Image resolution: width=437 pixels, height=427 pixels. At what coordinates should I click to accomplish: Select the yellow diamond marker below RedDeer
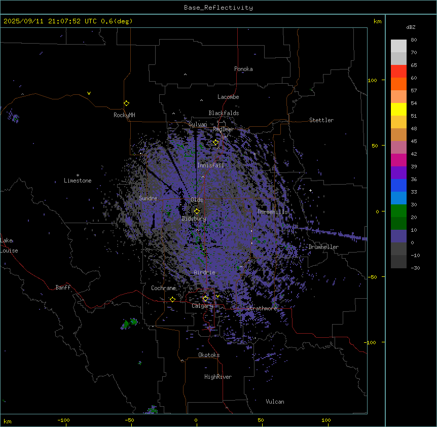[x=215, y=143]
